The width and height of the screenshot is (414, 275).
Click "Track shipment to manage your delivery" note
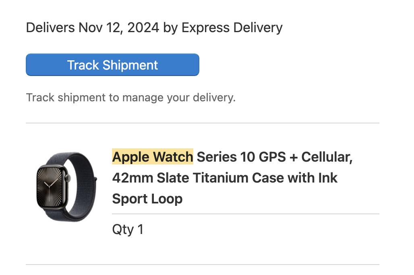pos(130,98)
